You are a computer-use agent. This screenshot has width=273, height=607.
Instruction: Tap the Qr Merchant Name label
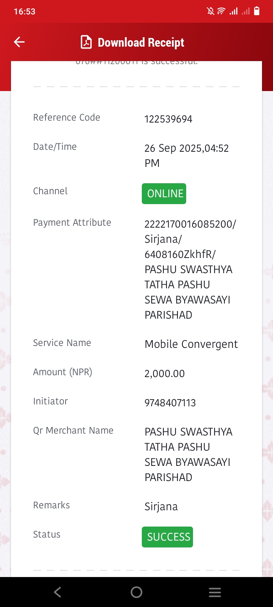73,431
